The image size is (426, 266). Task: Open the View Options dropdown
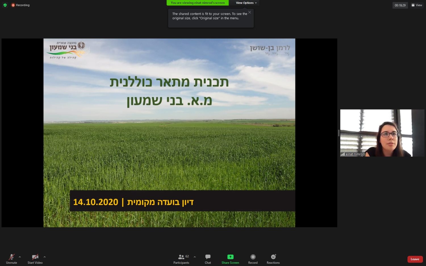click(246, 3)
